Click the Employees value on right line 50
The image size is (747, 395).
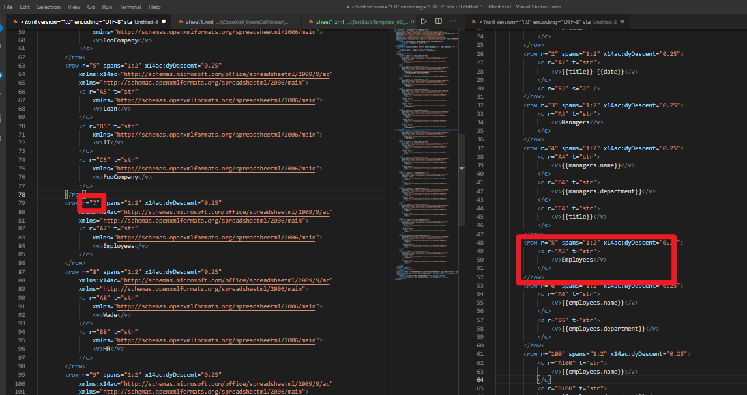(x=577, y=260)
